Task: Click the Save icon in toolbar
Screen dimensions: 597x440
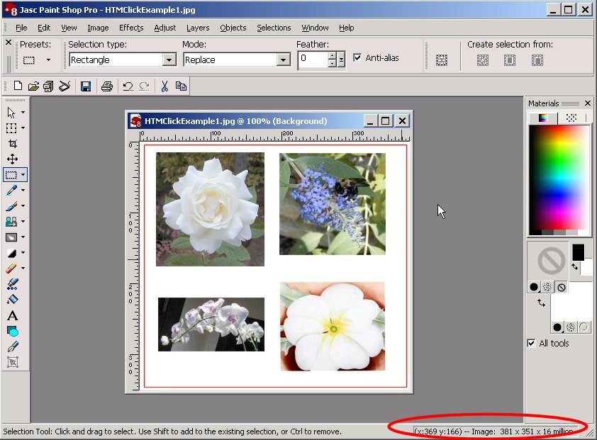Action: point(85,86)
